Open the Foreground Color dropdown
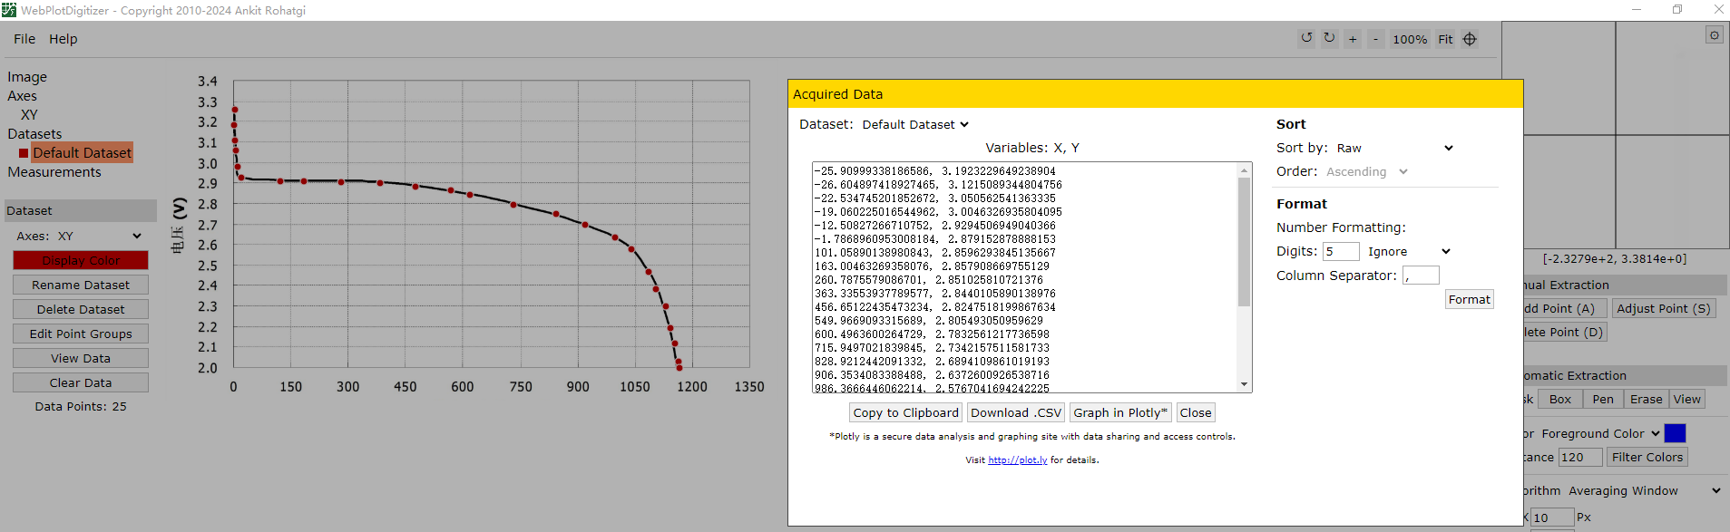 (1600, 433)
